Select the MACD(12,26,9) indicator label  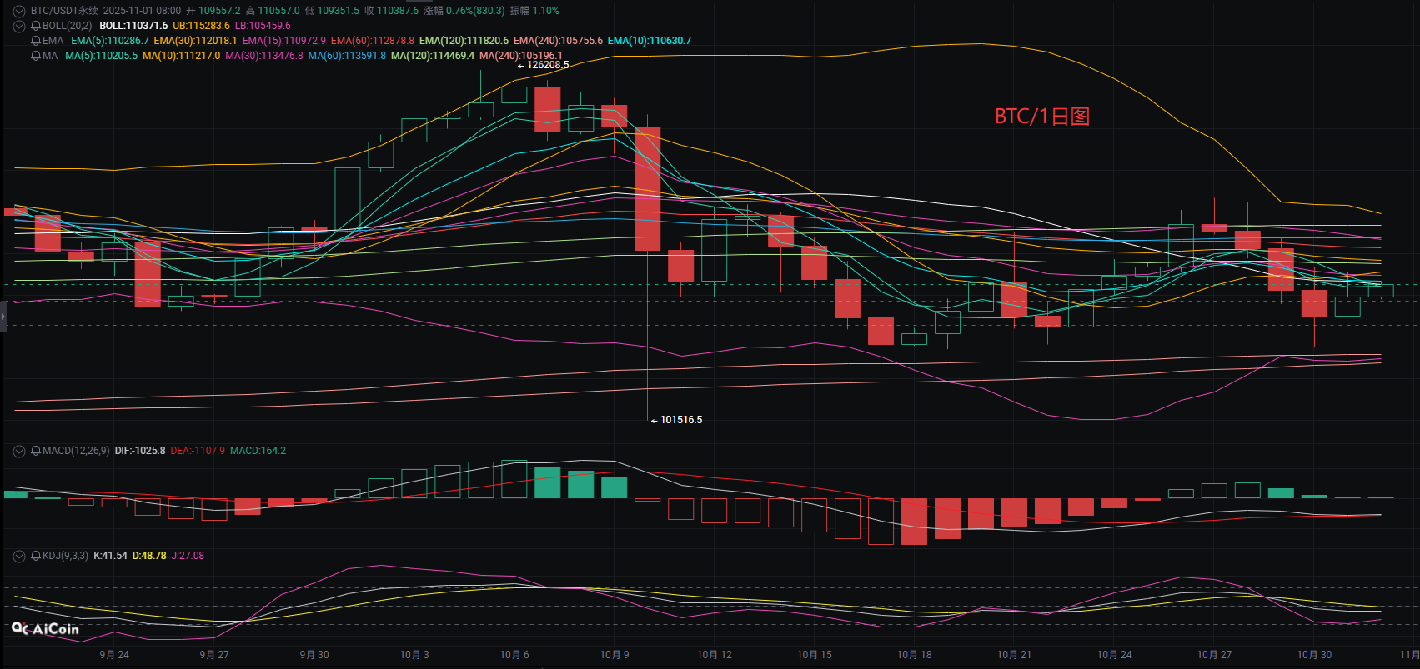pos(76,451)
